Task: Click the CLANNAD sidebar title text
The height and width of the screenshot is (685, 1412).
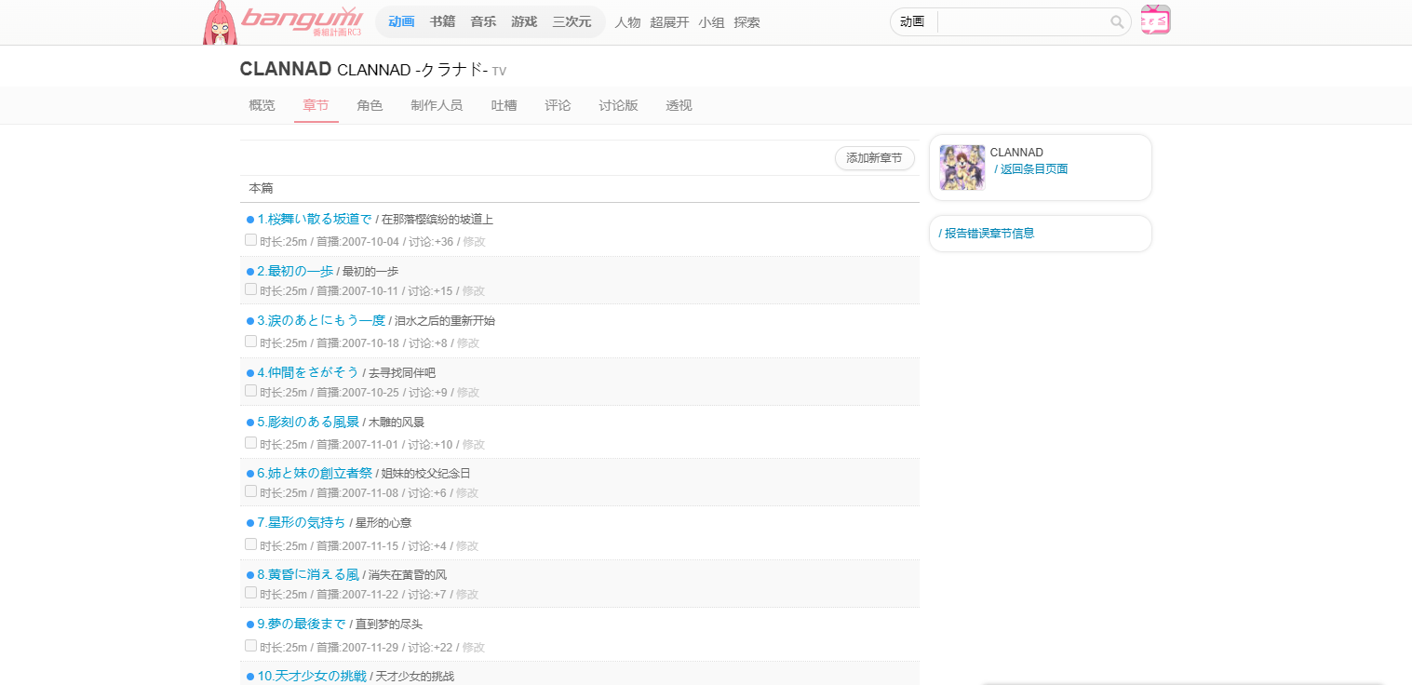Action: click(x=1016, y=153)
